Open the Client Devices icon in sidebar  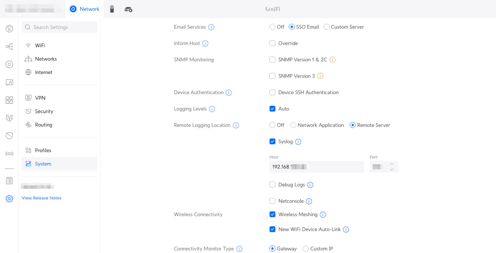coord(9,82)
